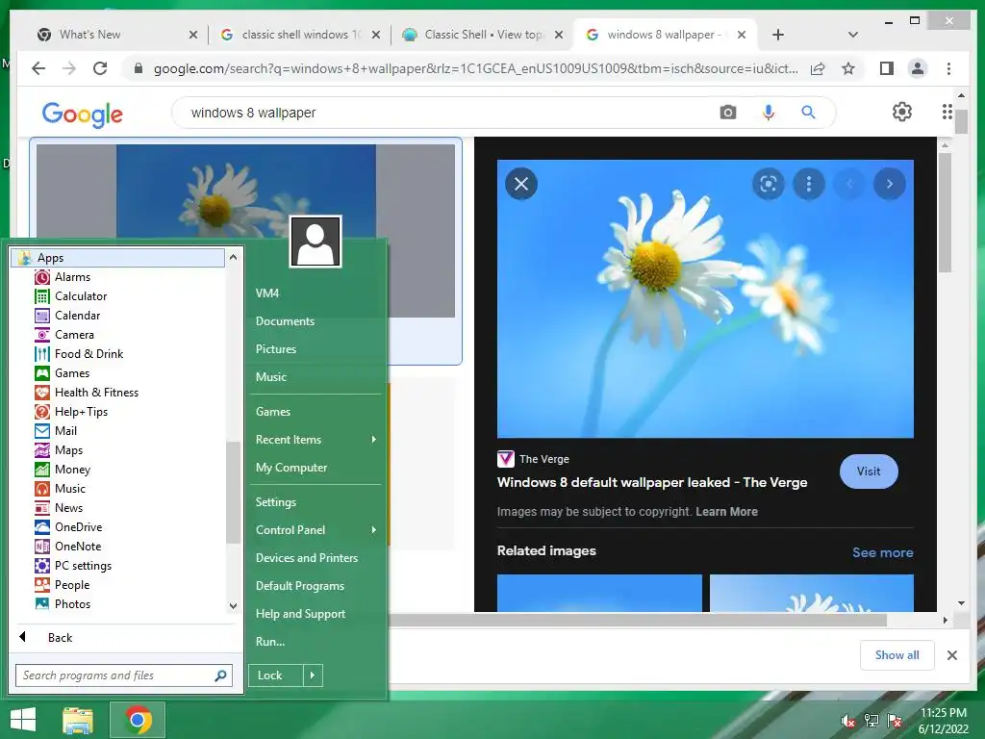Open the OneNote app icon
This screenshot has height=739, width=985.
pyautogui.click(x=42, y=547)
